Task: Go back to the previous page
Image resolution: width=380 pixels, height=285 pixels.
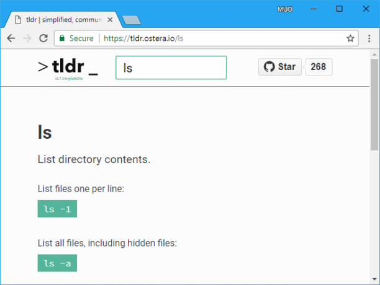Action: (x=11, y=38)
